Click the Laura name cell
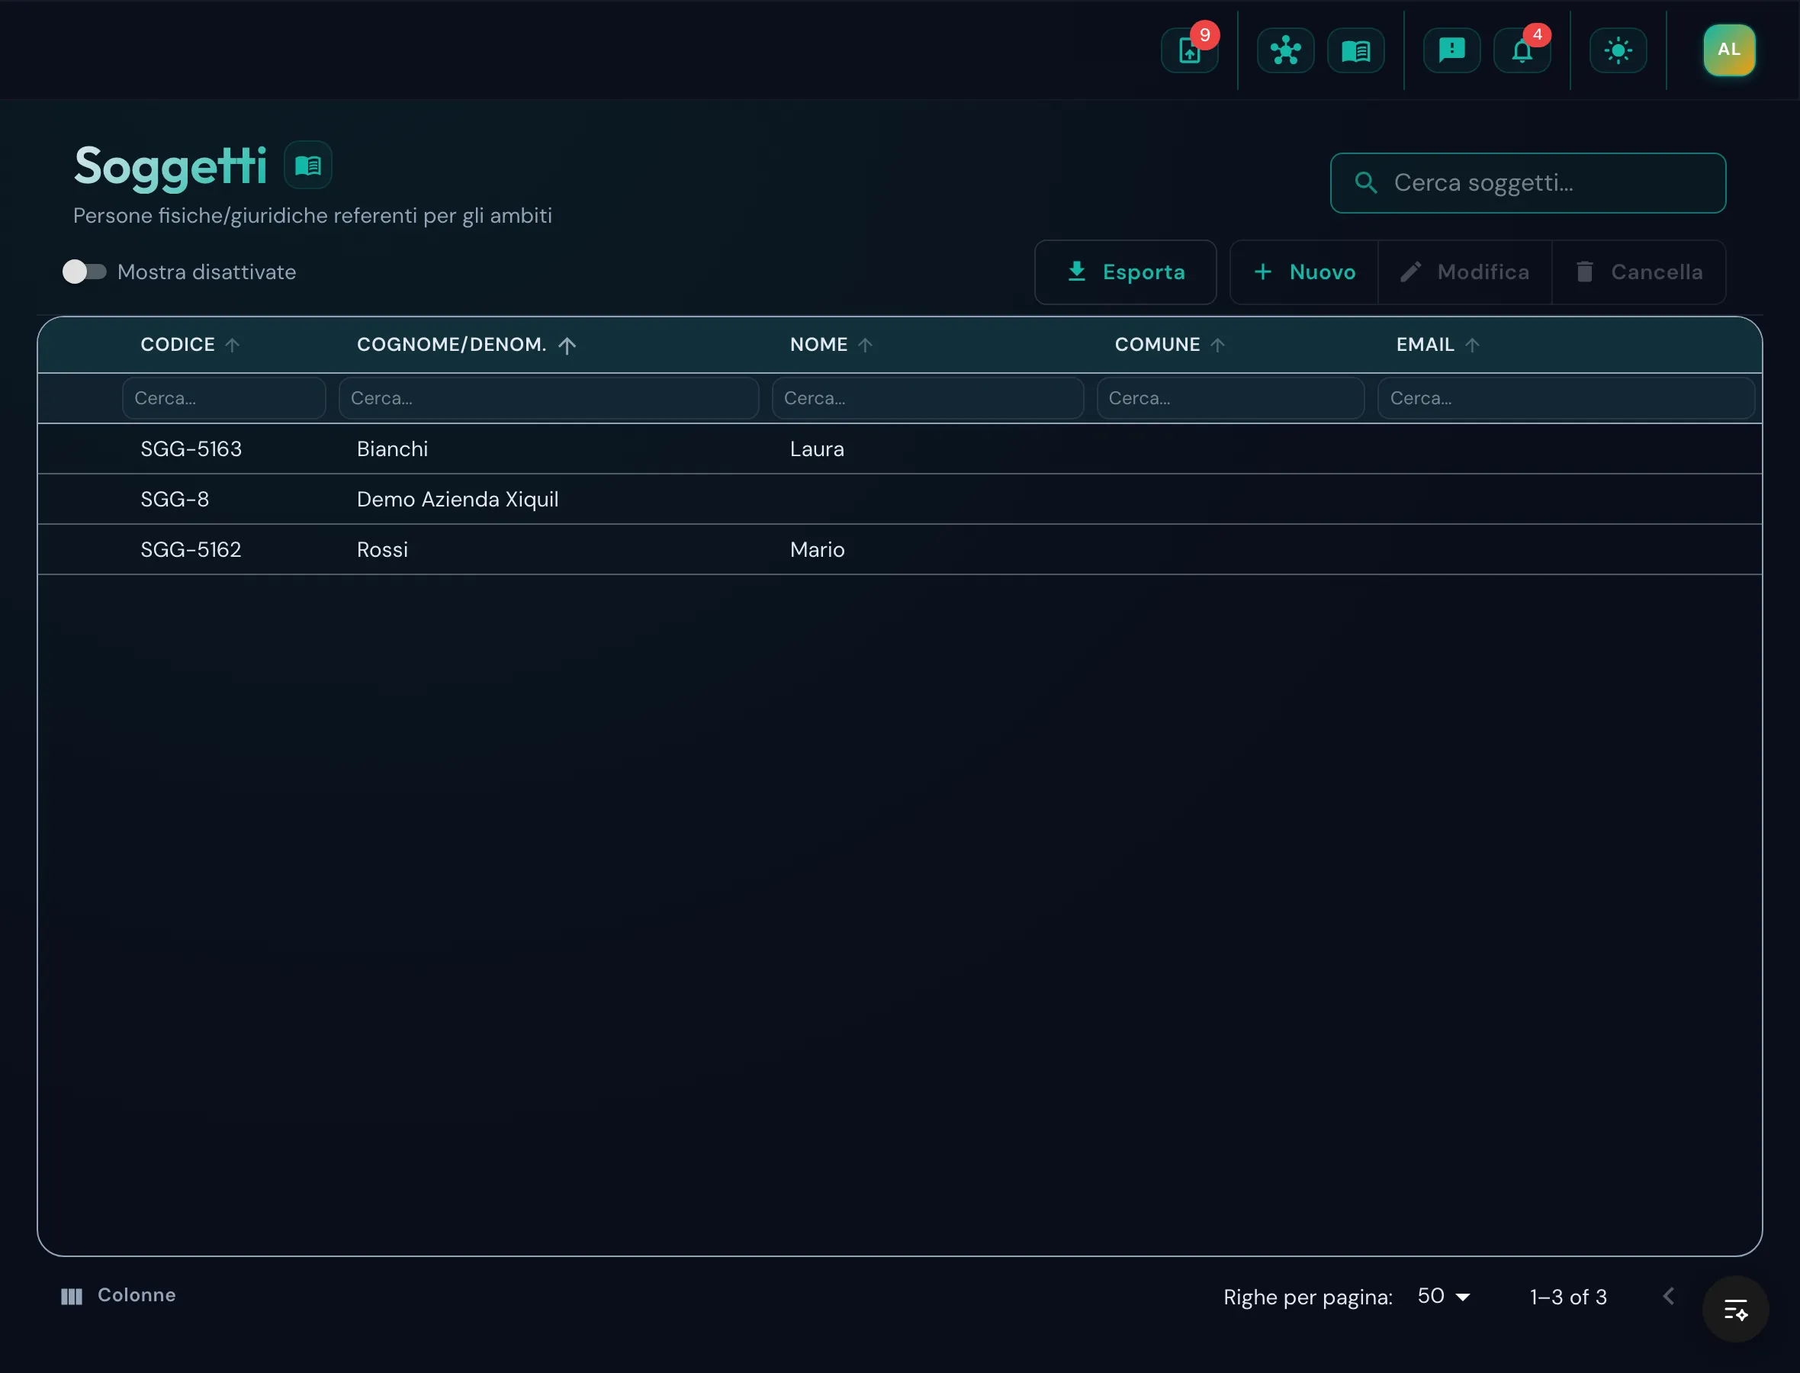 pyautogui.click(x=817, y=449)
